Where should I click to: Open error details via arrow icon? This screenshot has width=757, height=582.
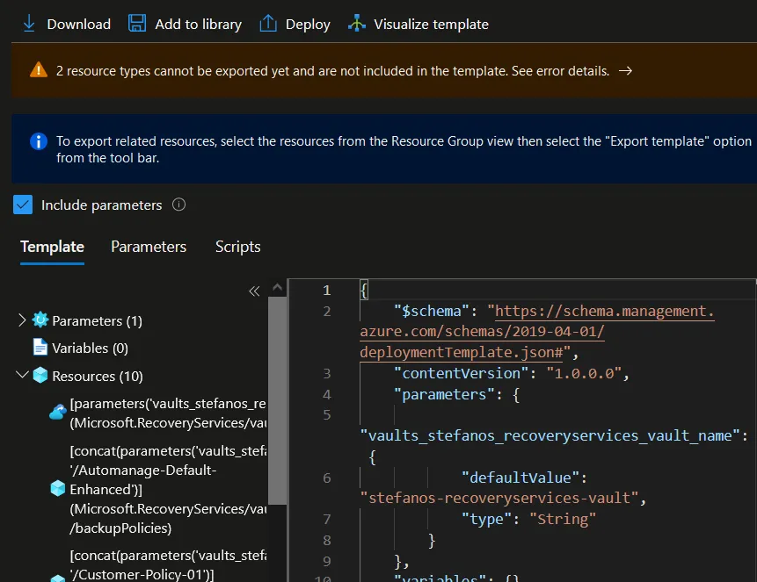pos(626,71)
